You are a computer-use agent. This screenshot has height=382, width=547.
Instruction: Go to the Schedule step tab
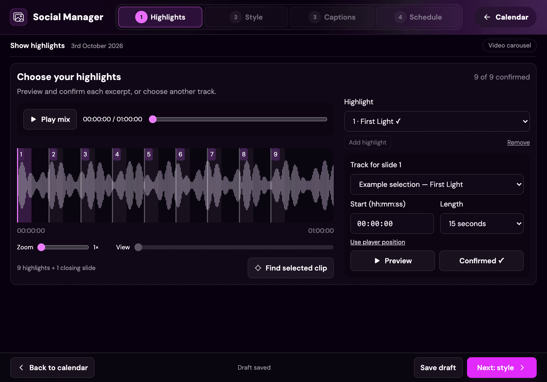[418, 17]
